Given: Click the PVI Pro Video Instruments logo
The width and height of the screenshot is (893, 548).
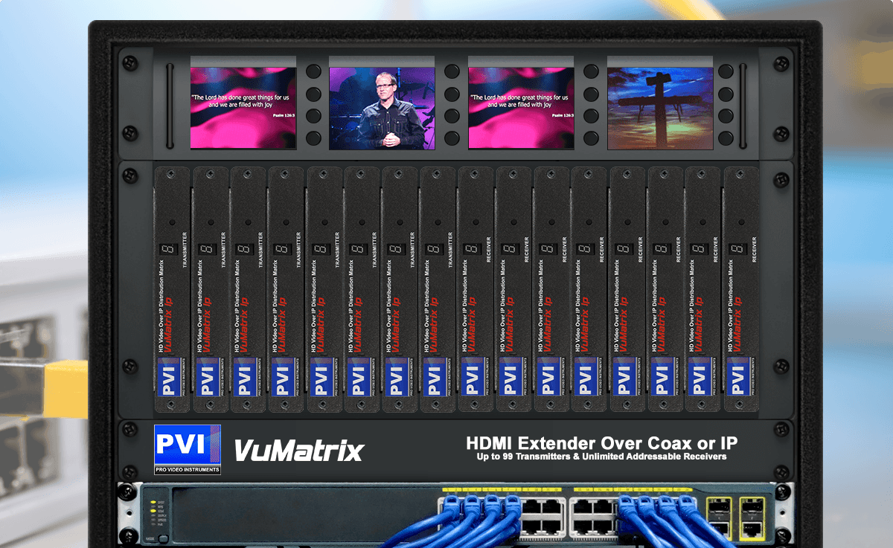Looking at the screenshot, I should pyautogui.click(x=187, y=449).
